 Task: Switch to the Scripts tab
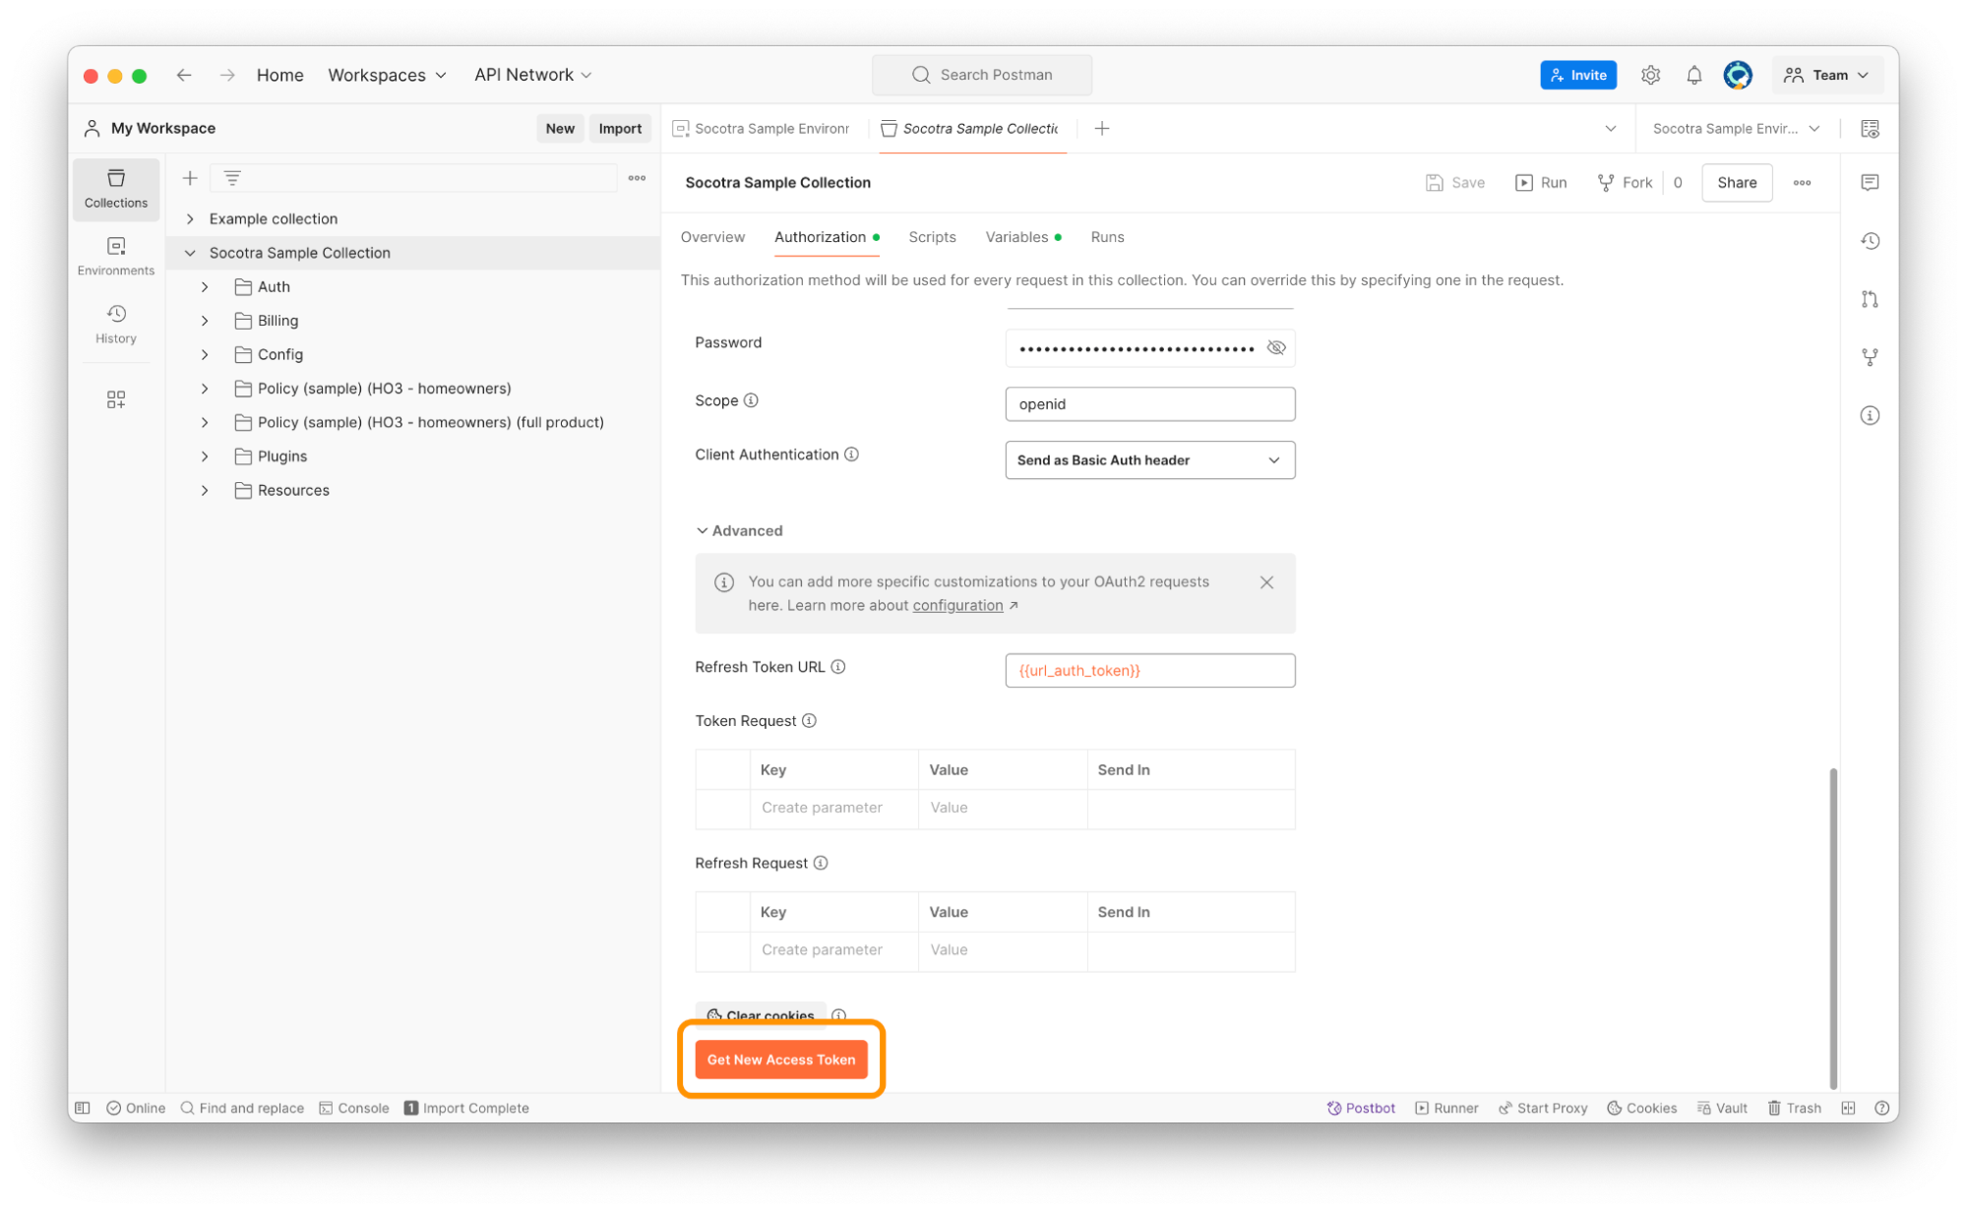932,237
